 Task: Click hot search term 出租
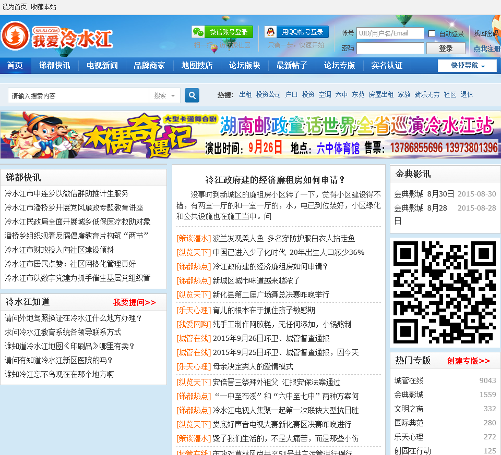(x=245, y=94)
